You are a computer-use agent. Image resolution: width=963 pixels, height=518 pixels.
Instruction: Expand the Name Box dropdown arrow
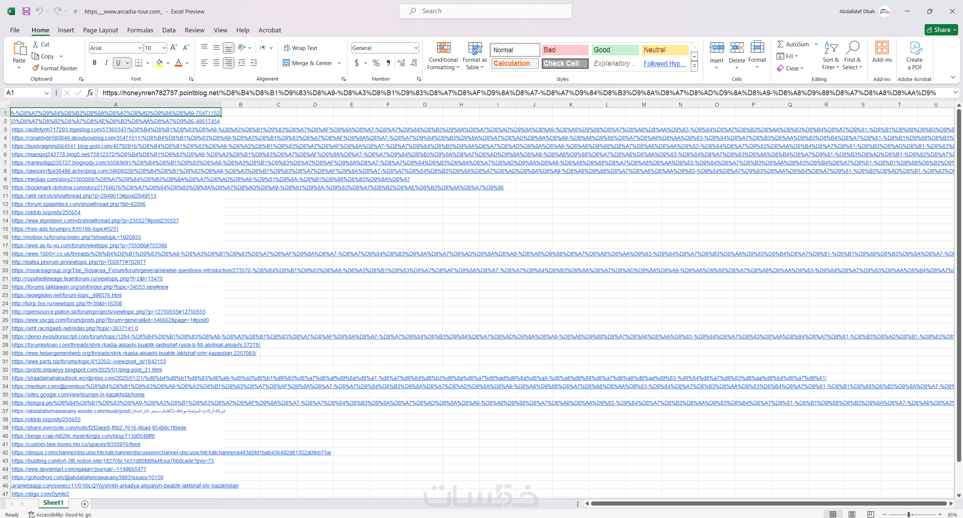(46, 93)
